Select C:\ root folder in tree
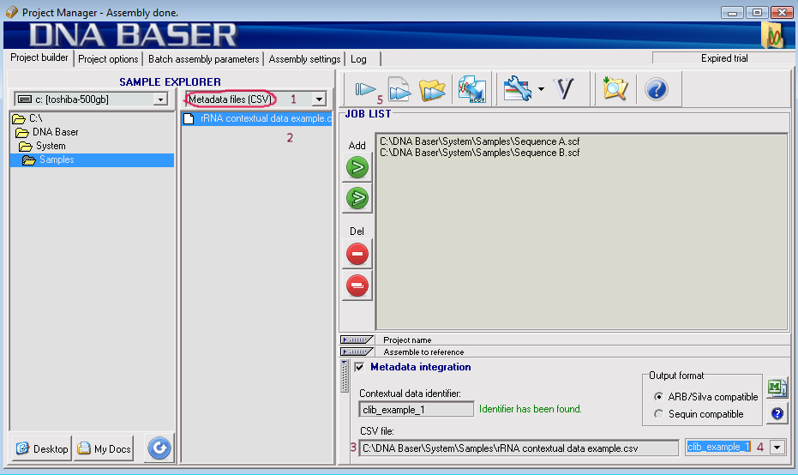 [36, 118]
